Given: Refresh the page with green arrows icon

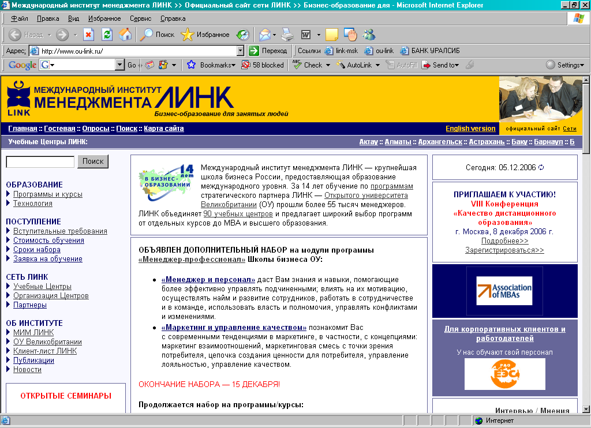Looking at the screenshot, I should [x=107, y=35].
